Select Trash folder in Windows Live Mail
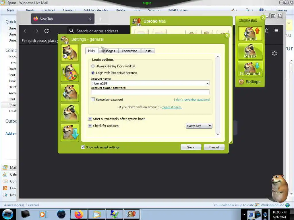The width and height of the screenshot is (294, 220). [x=12, y=111]
